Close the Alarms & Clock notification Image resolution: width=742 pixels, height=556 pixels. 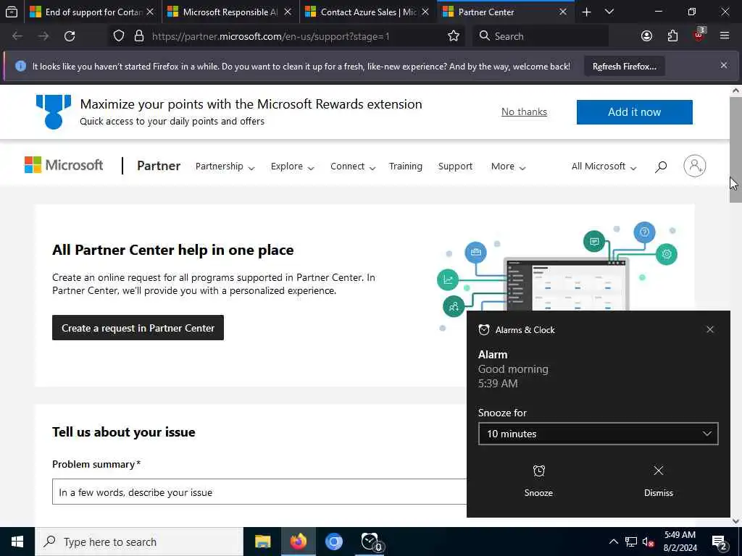tap(709, 329)
